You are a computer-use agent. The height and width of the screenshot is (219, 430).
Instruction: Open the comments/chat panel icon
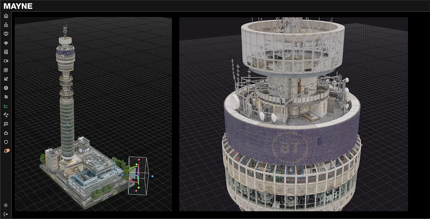point(6,124)
